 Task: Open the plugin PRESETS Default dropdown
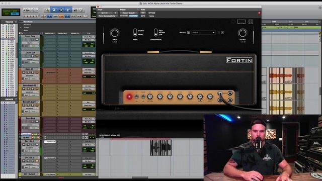click(203, 32)
